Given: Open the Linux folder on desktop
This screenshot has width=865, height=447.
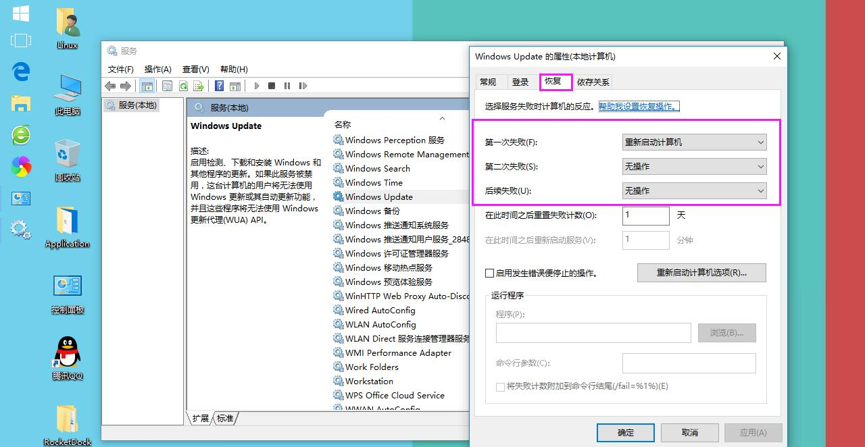Looking at the screenshot, I should (67, 29).
